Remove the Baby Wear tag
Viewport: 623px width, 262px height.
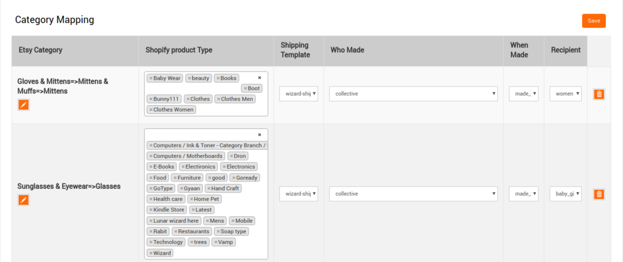[x=151, y=78]
